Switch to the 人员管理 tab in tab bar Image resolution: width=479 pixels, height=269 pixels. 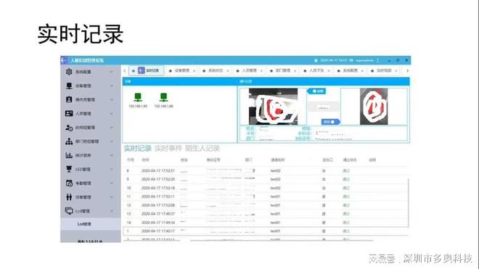coord(249,70)
